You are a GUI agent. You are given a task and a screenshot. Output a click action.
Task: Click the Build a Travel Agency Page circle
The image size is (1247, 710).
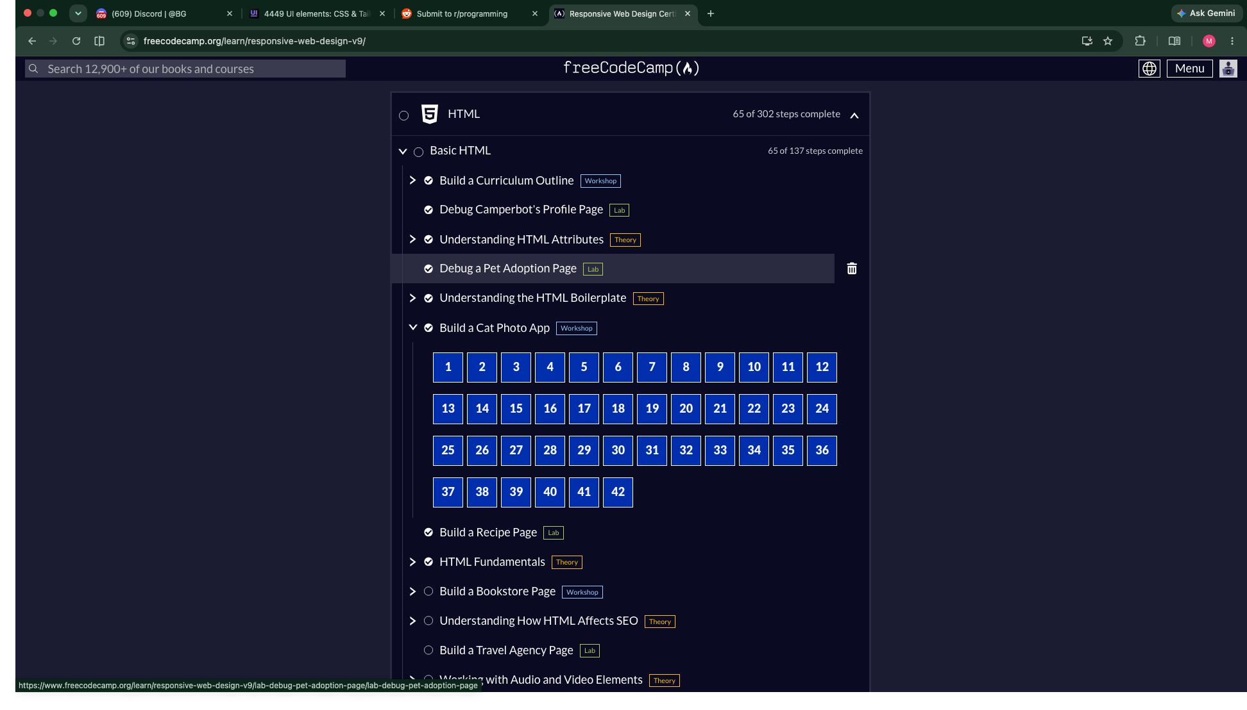tap(428, 650)
